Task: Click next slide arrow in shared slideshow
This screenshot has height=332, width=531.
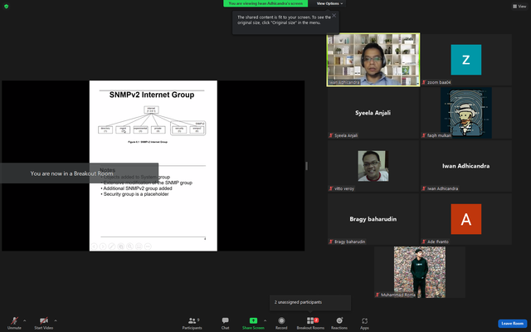Action: [103, 247]
